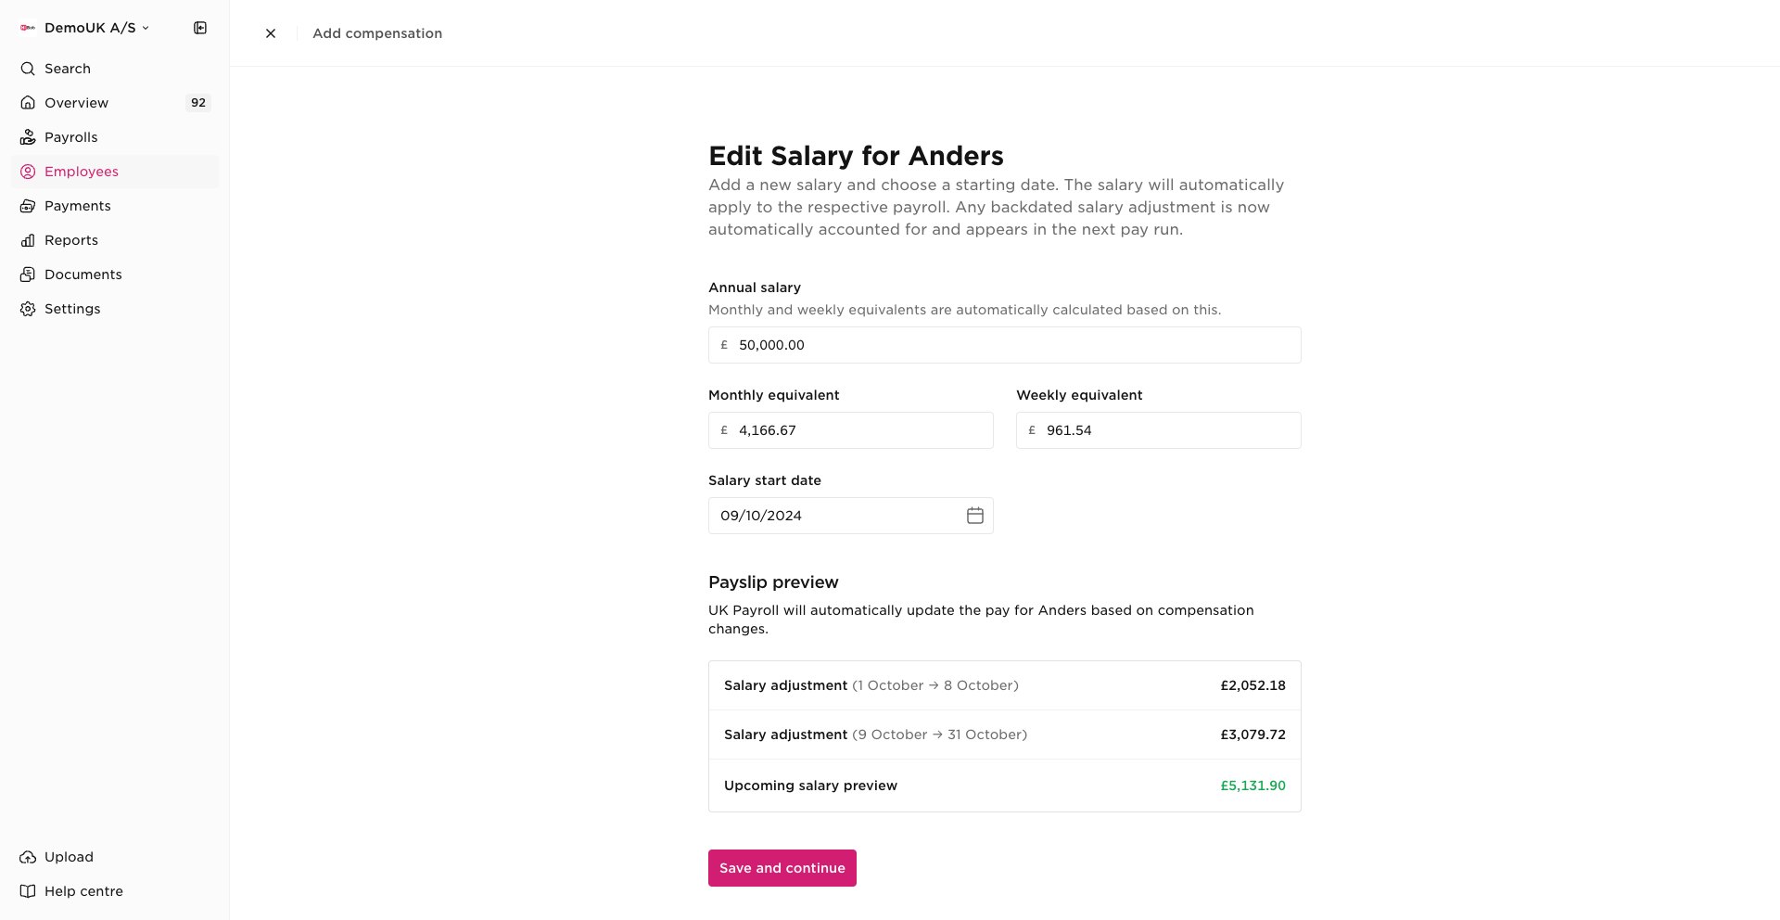1780x920 pixels.
Task: Close the Add compensation dialog
Action: tap(271, 33)
